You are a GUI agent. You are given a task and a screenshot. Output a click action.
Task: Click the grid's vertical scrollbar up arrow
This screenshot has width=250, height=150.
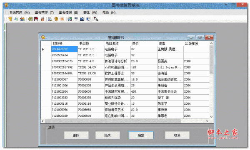coord(211,43)
